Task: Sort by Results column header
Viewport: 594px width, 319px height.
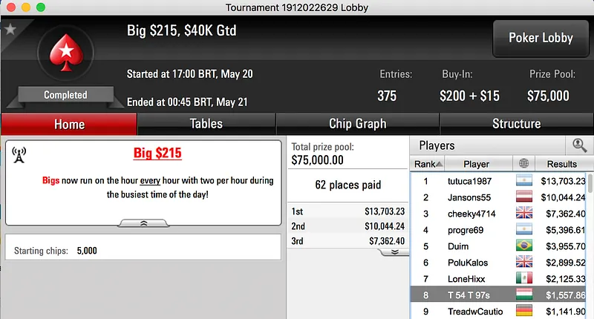Action: (x=561, y=164)
